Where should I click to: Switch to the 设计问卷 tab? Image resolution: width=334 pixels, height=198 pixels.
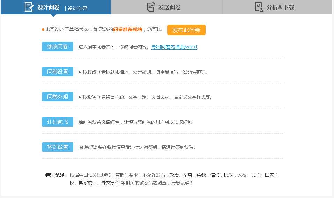point(56,7)
